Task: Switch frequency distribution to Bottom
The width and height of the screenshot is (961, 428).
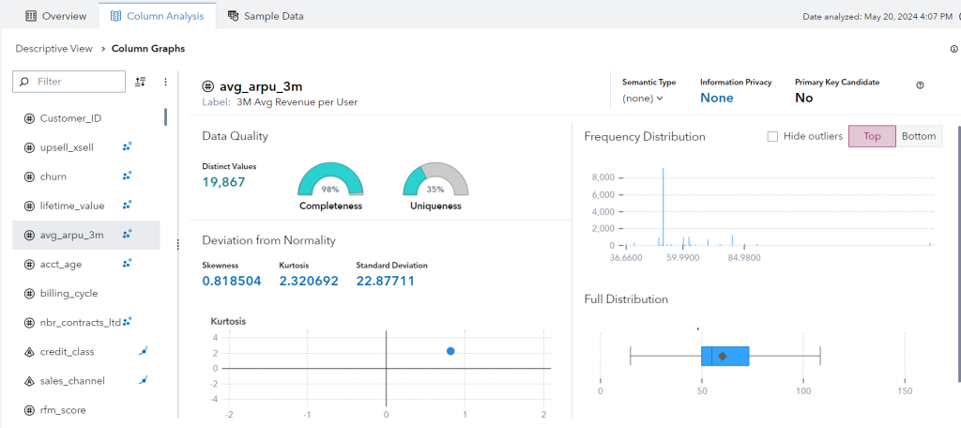Action: tap(919, 136)
